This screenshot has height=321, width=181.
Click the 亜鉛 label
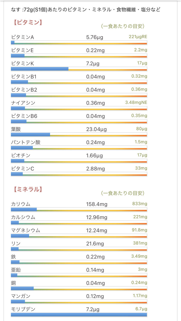coord(16,270)
